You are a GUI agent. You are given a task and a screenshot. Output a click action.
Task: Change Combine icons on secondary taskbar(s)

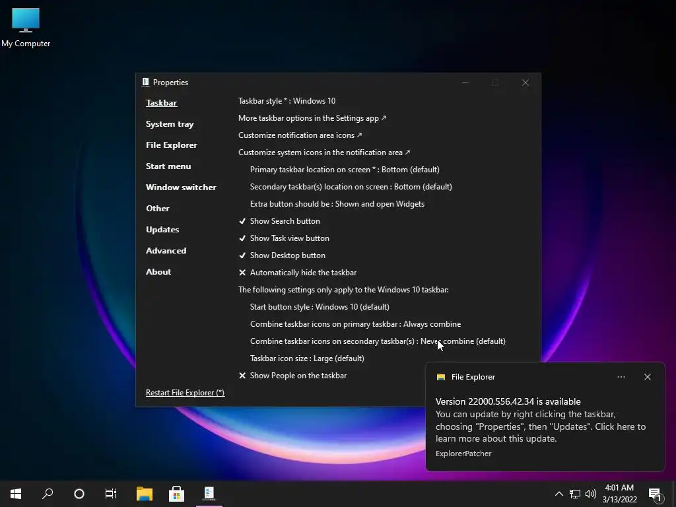click(378, 341)
